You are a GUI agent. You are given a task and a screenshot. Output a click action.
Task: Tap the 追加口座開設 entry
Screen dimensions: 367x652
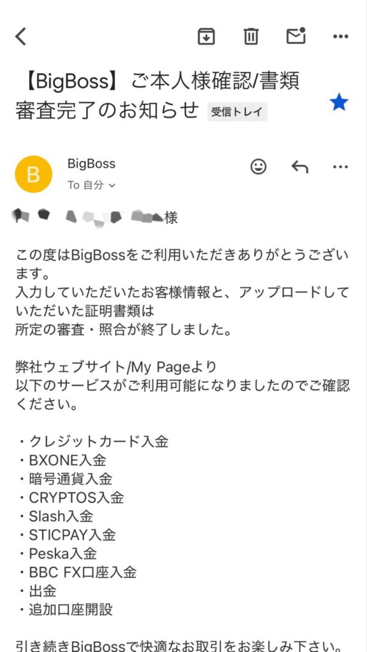64,609
